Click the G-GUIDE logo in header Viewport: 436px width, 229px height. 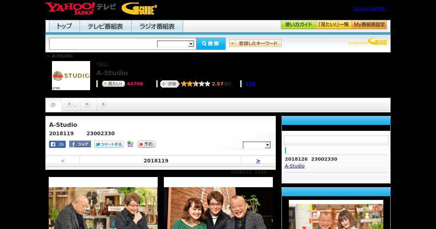coord(139,8)
